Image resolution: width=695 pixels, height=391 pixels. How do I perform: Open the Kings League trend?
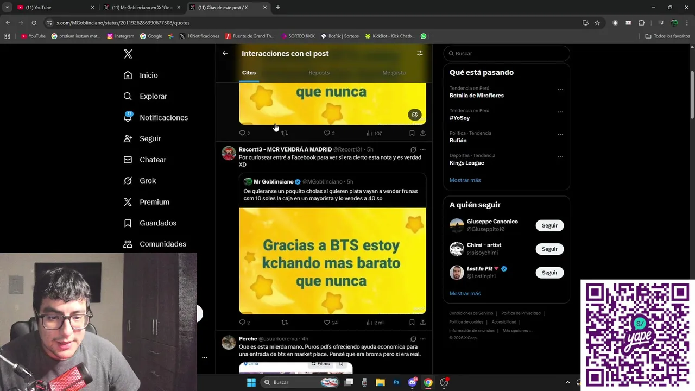466,163
